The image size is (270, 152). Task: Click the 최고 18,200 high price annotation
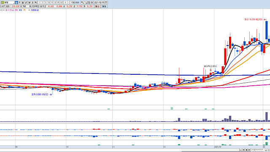tap(253, 19)
